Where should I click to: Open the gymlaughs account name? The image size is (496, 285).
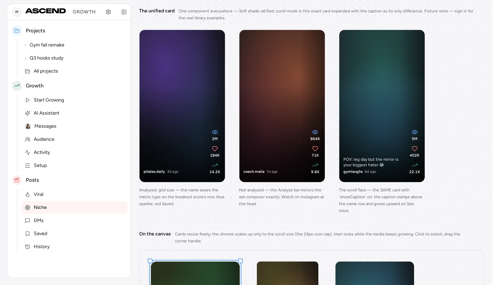point(353,172)
